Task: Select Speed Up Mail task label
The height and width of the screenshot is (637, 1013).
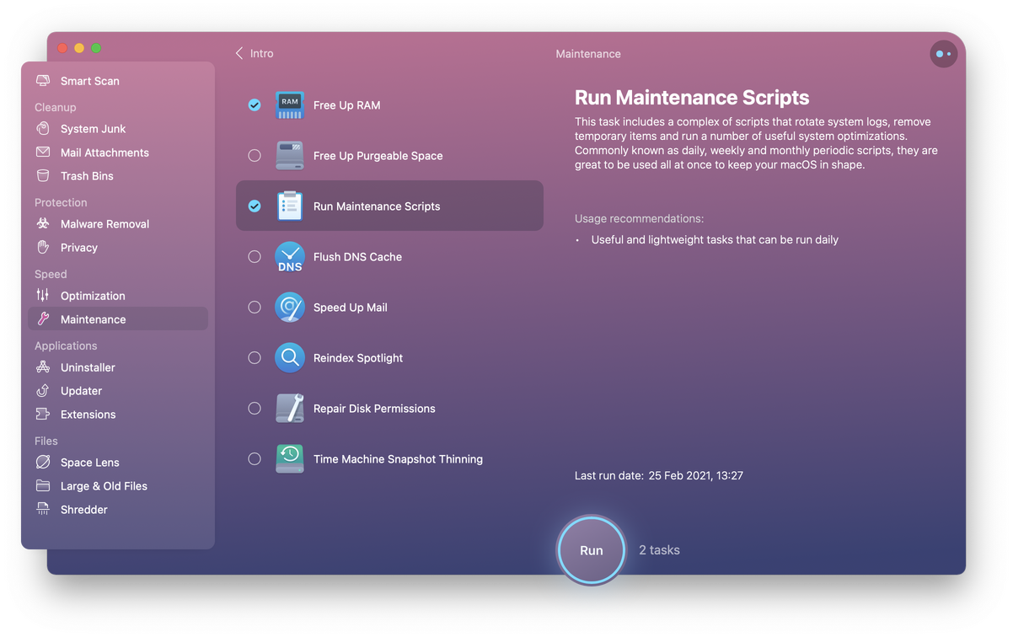Action: 351,308
